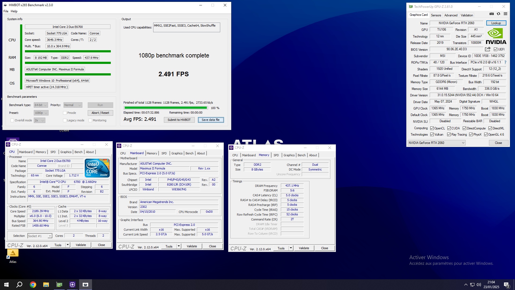Click the green bar under the MB row
Viewport: 515px width, 290px height.
tap(68, 74)
